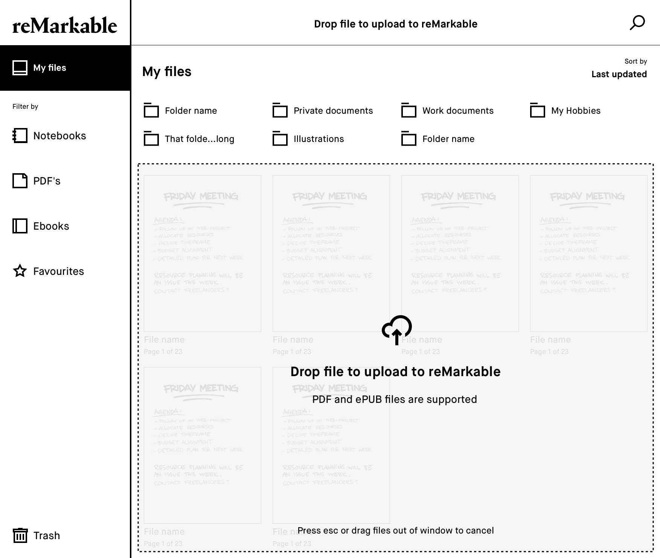The width and height of the screenshot is (660, 558).
Task: Click the Trash label in sidebar
Action: click(47, 535)
